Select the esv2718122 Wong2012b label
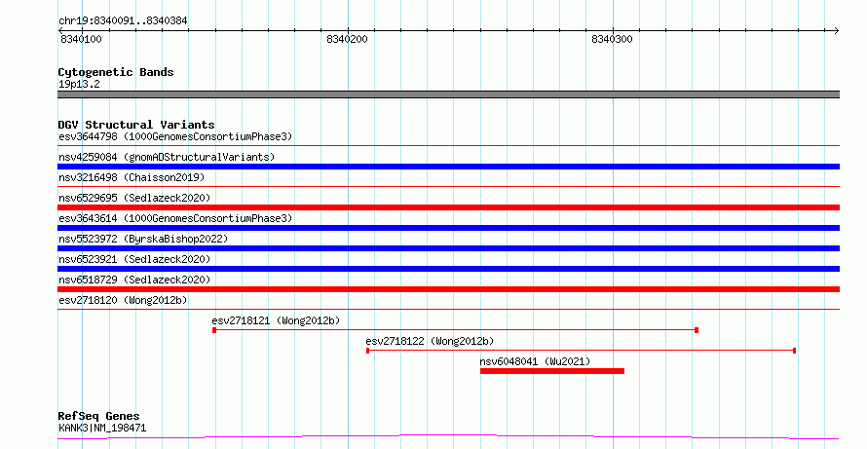 (430, 341)
